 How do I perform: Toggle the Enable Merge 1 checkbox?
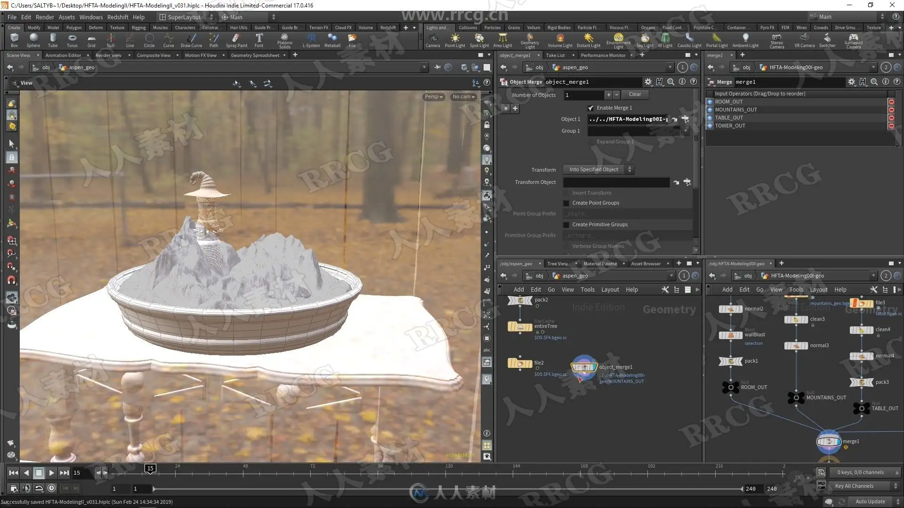pos(591,108)
